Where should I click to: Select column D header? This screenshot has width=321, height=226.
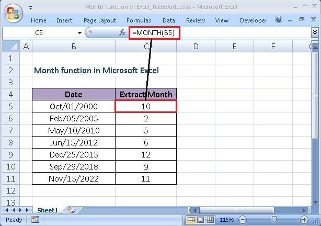[196, 47]
